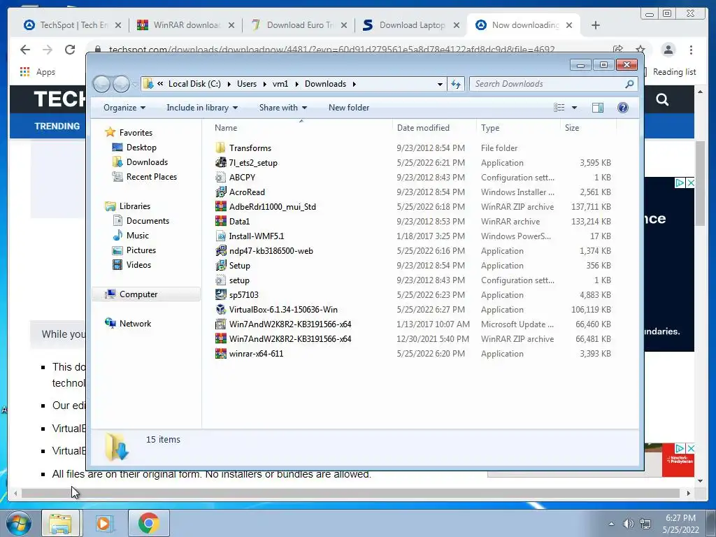Open Explorer help icon

(x=622, y=107)
